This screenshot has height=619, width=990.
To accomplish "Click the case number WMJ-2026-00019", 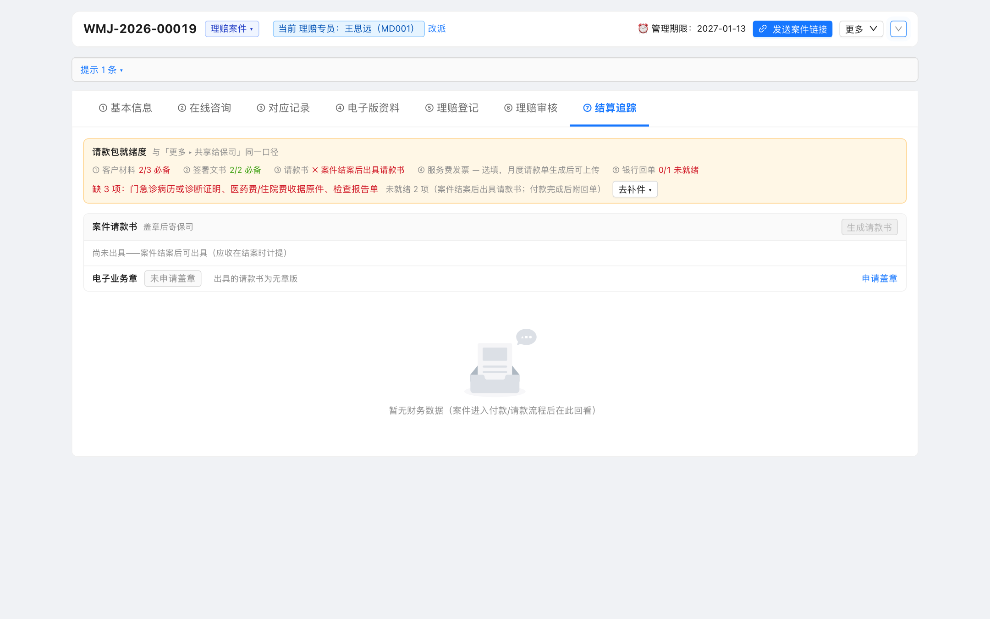I will point(140,29).
